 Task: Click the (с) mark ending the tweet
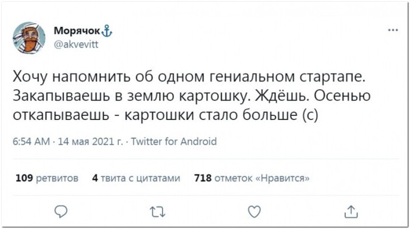point(310,115)
